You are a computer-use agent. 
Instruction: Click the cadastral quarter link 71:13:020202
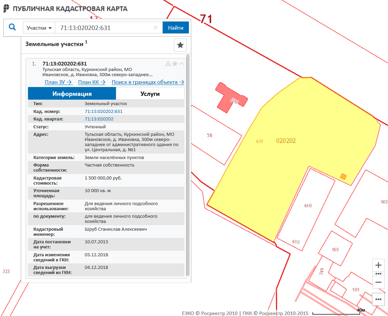tap(99, 119)
